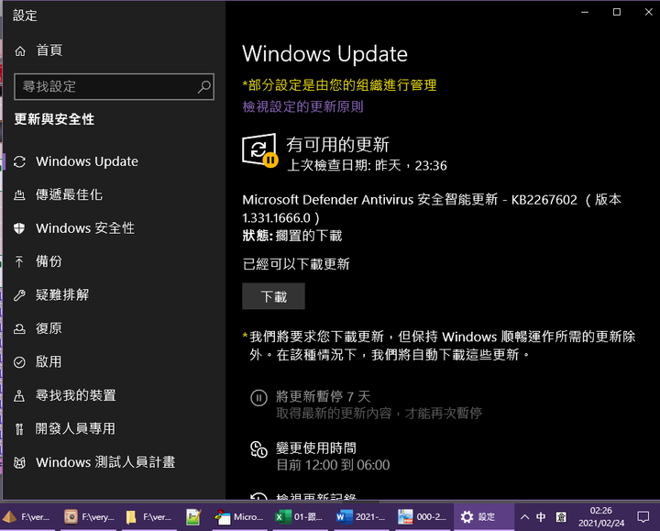Click the shield icon for Windows 安全性
This screenshot has width=660, height=531.
pos(19,228)
